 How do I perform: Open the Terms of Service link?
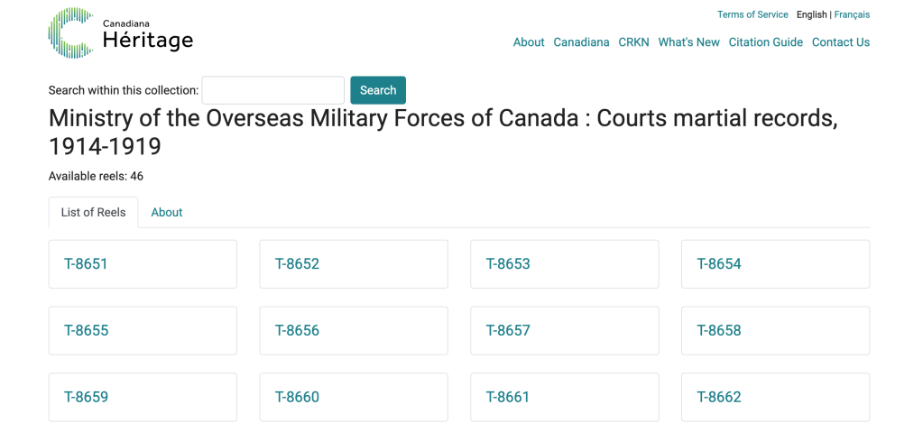click(752, 14)
